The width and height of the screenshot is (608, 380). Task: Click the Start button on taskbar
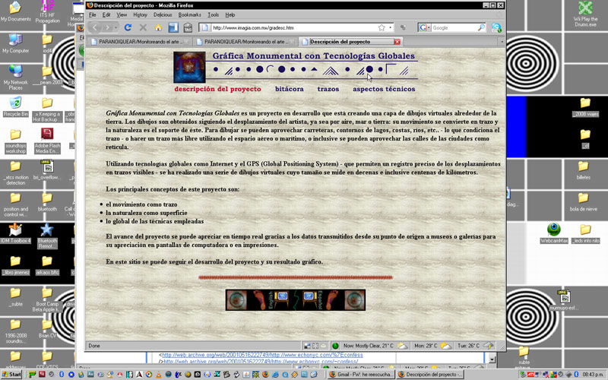click(14, 374)
